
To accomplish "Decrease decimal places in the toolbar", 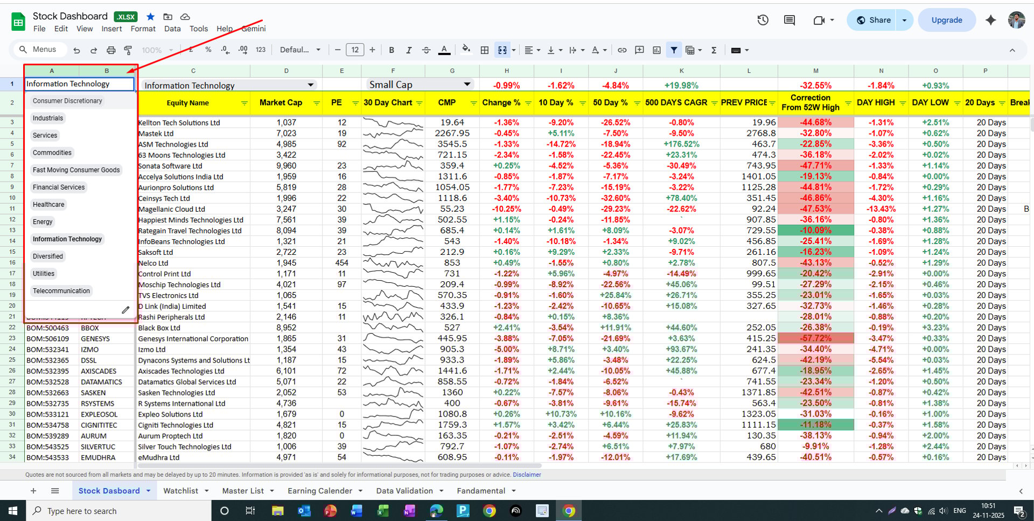I will pos(225,50).
